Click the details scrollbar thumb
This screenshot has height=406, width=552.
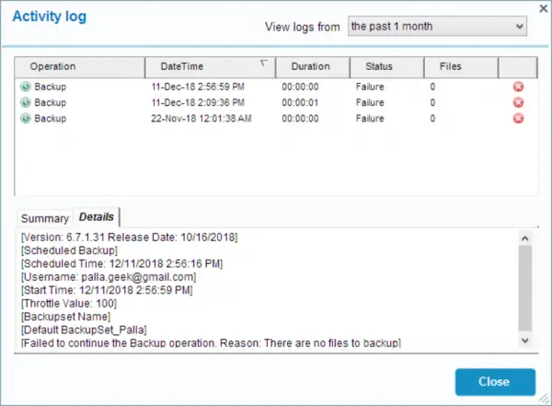click(x=525, y=288)
